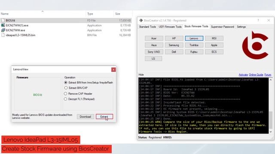This screenshot has width=275, height=154.
Task: Click the BIN File type cell
Action: [92, 35]
